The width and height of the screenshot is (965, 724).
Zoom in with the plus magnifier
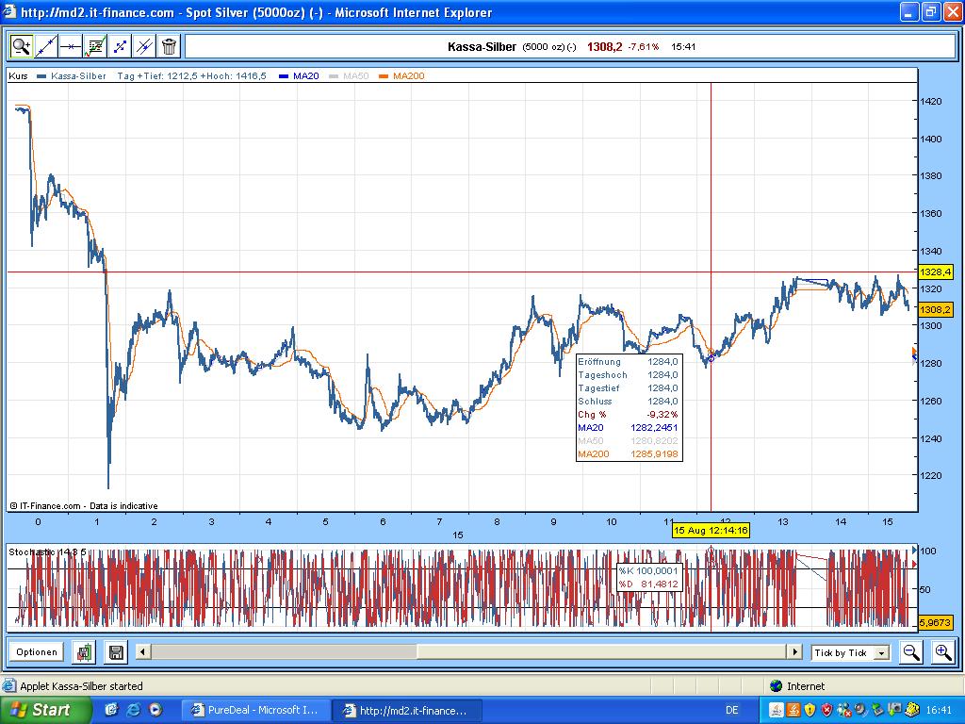point(942,651)
